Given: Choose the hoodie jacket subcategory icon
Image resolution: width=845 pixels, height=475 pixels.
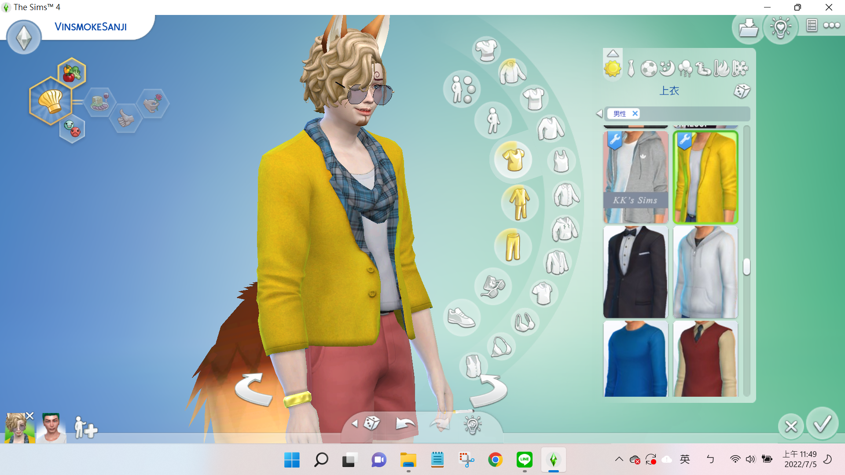Looking at the screenshot, I should click(565, 229).
